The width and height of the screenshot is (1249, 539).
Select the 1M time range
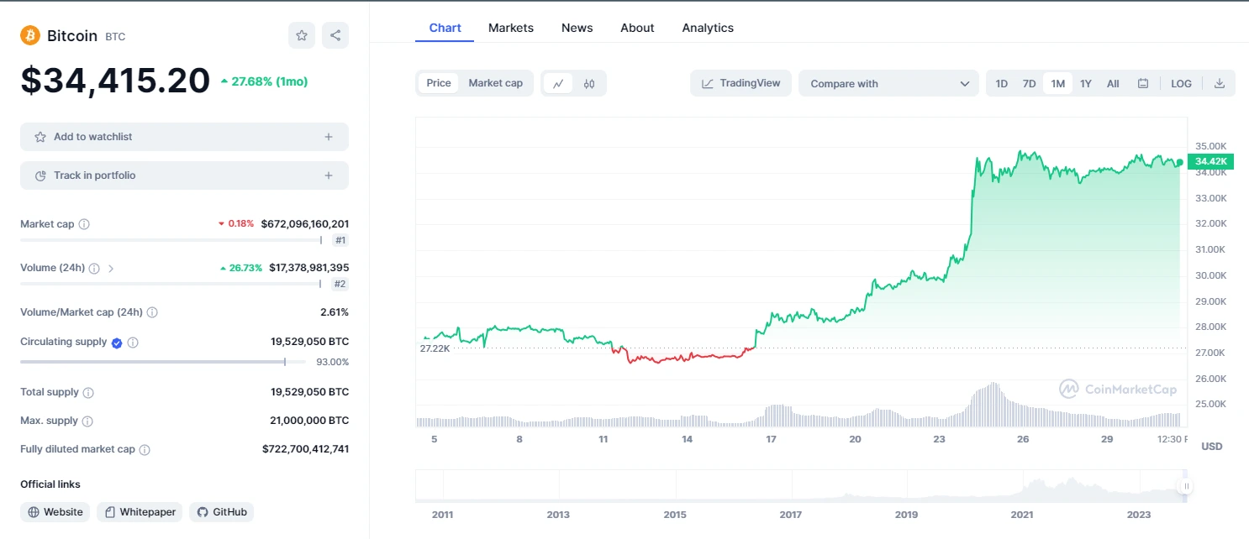point(1058,83)
